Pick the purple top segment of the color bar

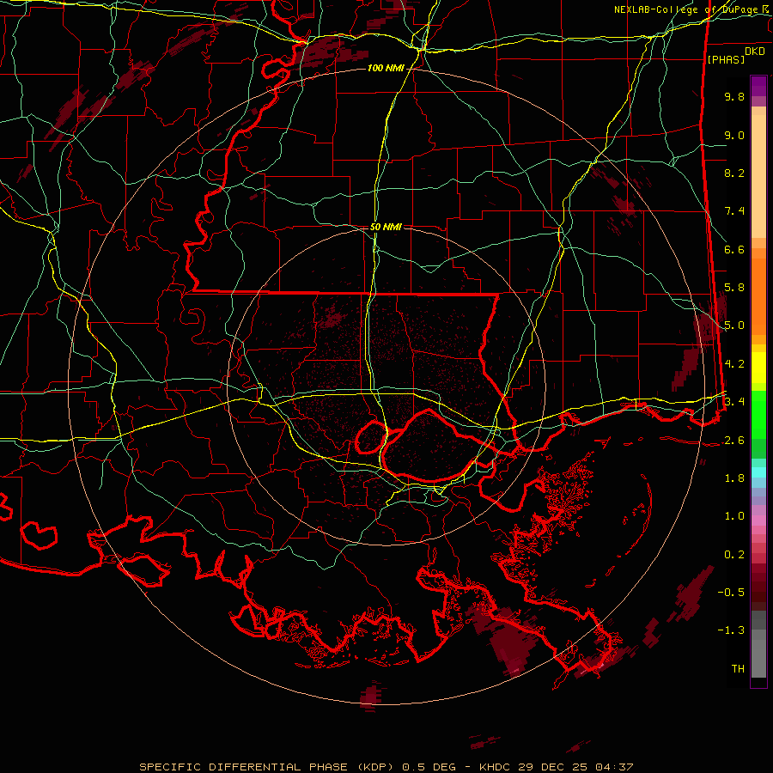coord(758,86)
